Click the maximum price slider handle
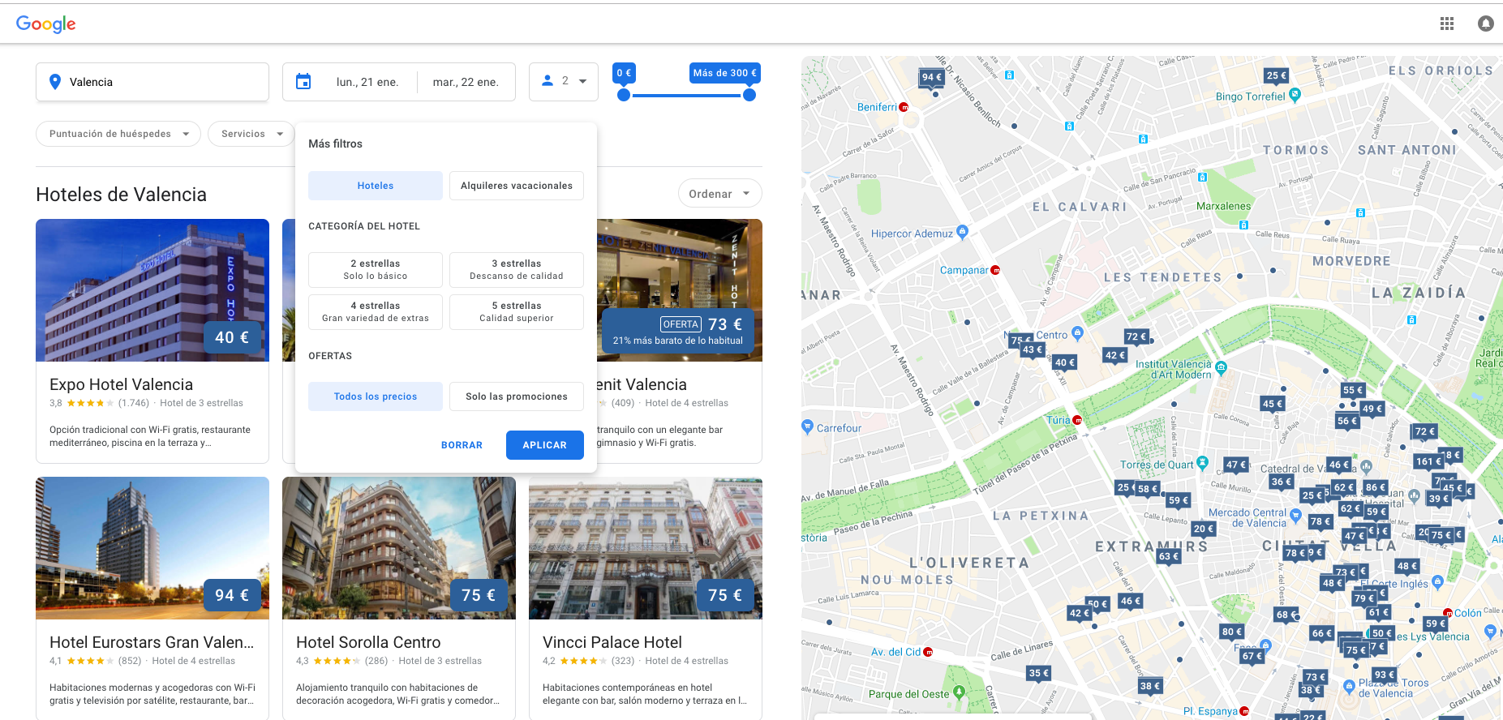This screenshot has height=720, width=1503. click(749, 95)
